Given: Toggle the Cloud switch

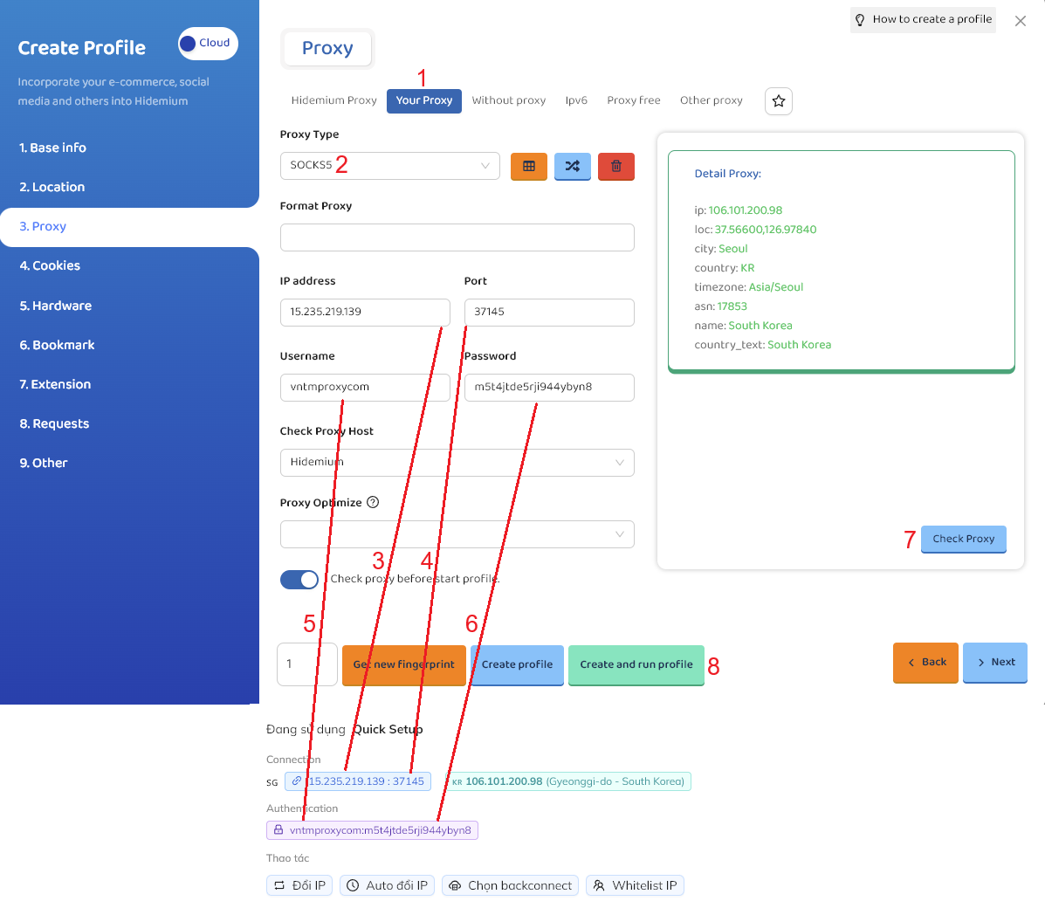Looking at the screenshot, I should (x=208, y=44).
